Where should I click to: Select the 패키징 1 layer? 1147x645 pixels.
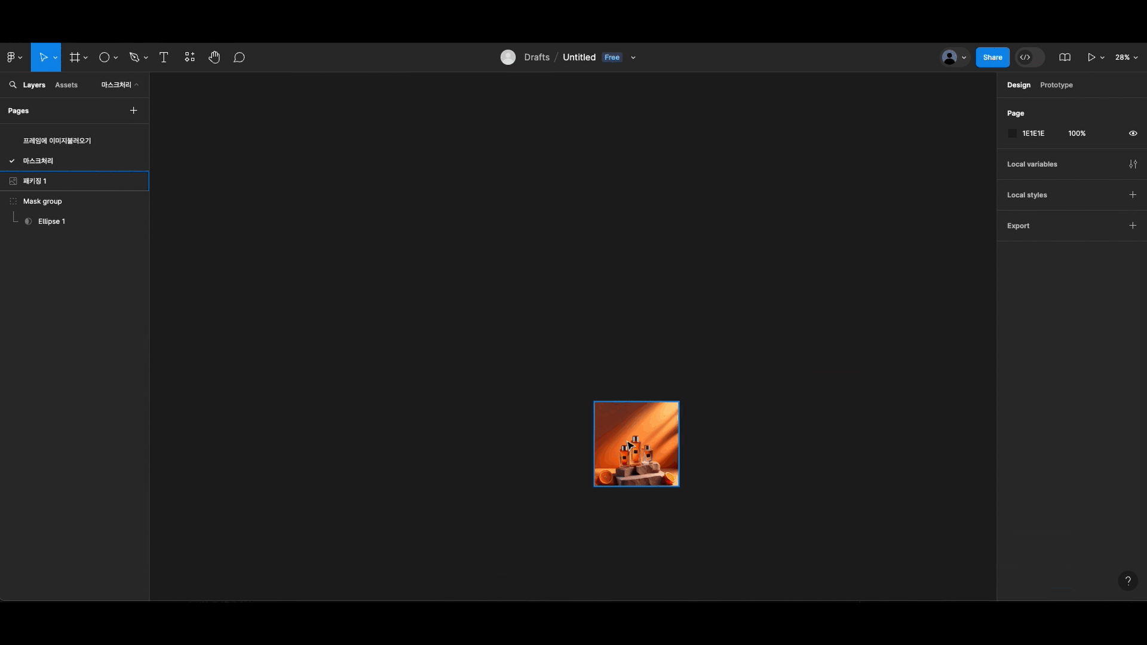[74, 181]
